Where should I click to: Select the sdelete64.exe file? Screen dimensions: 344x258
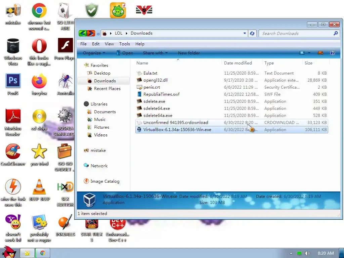click(x=232, y=108)
